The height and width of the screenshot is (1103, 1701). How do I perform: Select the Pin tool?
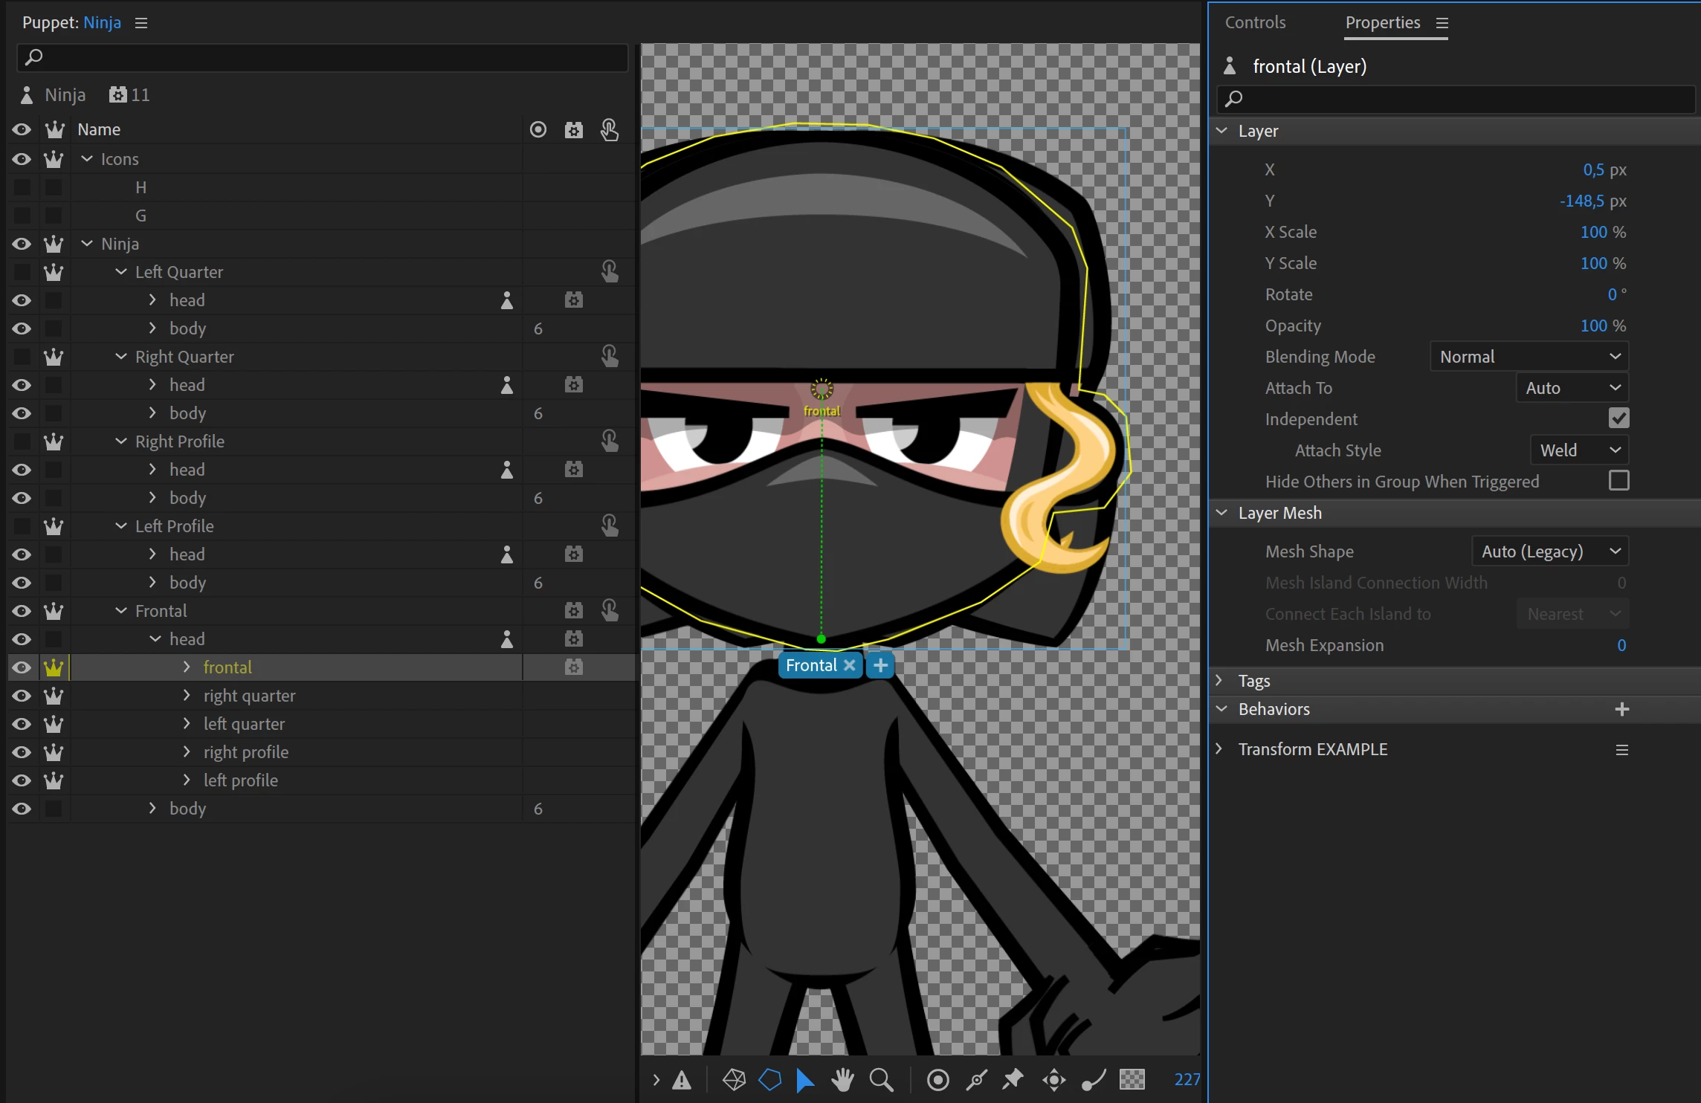click(1013, 1079)
